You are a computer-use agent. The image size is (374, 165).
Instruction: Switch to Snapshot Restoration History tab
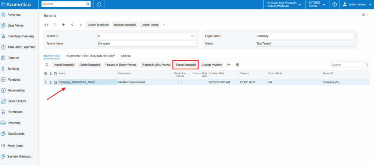[x=91, y=56]
